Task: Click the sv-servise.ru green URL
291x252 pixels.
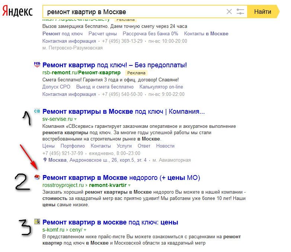Action: (x=58, y=119)
